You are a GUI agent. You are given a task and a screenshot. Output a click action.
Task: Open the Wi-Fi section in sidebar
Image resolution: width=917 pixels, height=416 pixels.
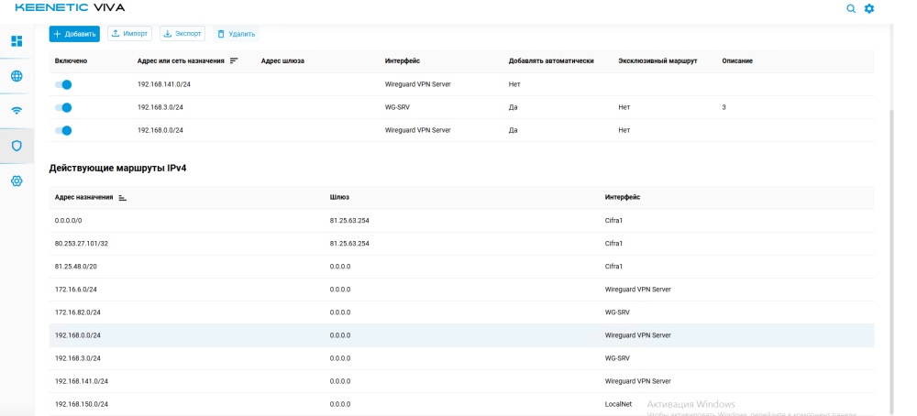(x=17, y=111)
